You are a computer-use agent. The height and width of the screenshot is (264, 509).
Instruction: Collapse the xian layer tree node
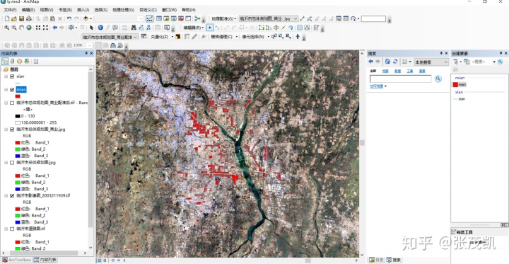(x=6, y=76)
